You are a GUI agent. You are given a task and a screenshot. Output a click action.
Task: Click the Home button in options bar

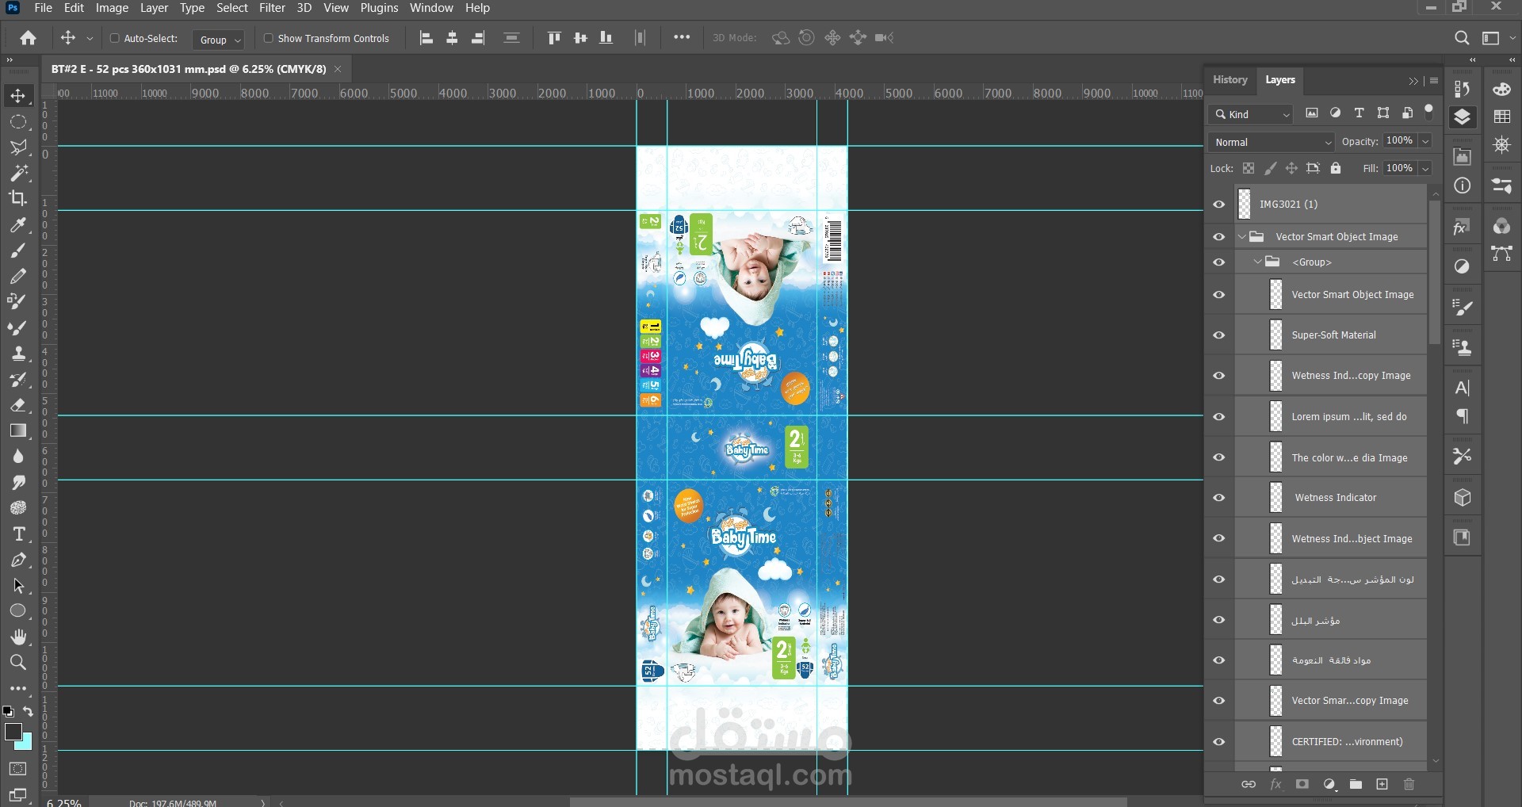pyautogui.click(x=28, y=38)
